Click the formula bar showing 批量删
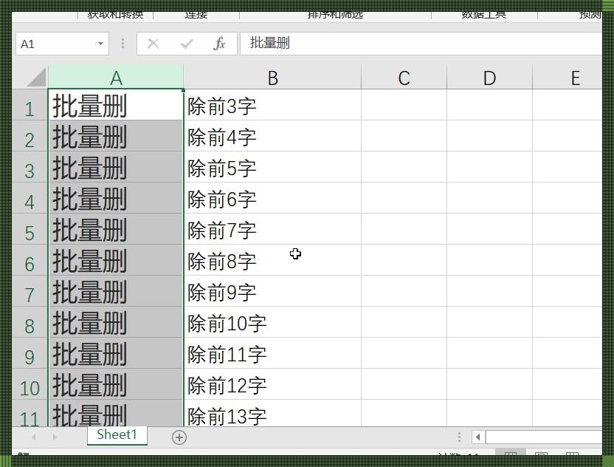Viewport: 614px width, 467px height. point(421,43)
